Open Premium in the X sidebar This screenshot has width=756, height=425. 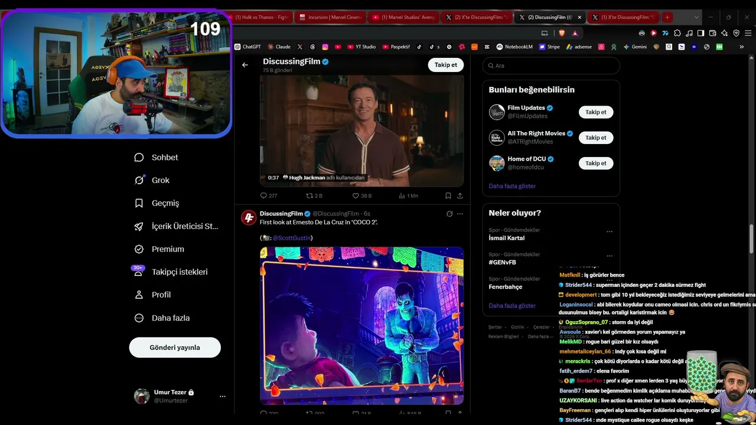[x=159, y=249]
